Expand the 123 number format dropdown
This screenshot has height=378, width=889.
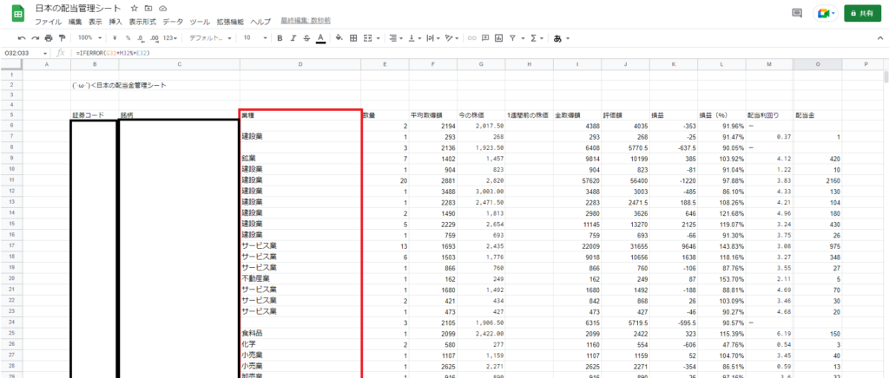pyautogui.click(x=171, y=38)
